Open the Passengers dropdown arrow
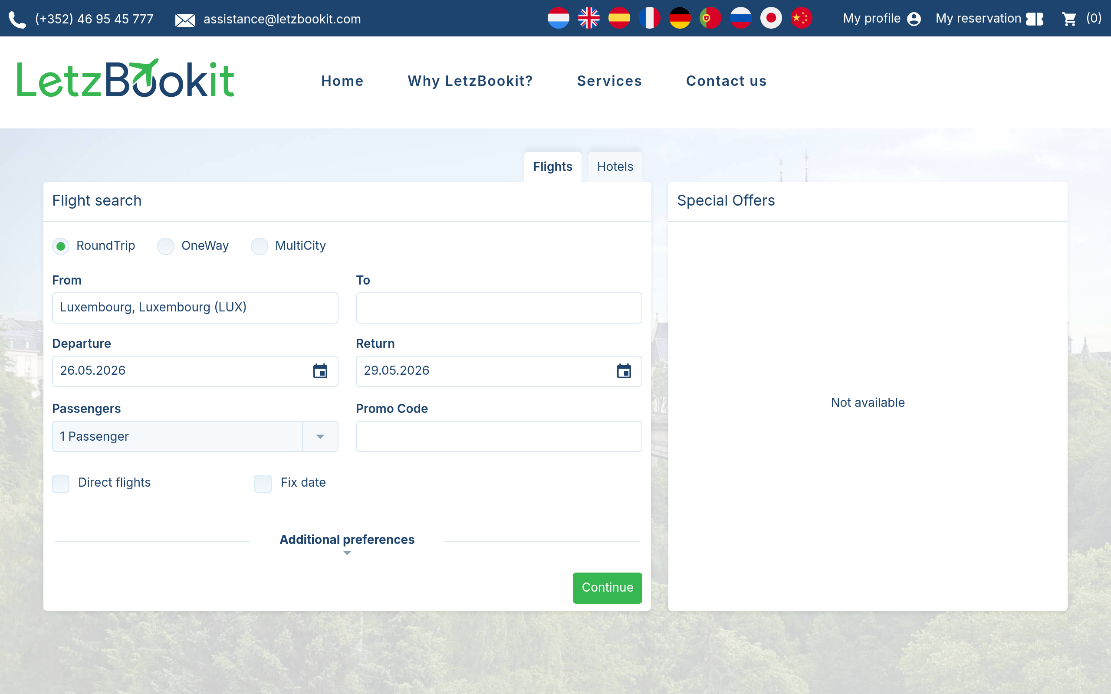1111x694 pixels. tap(320, 436)
